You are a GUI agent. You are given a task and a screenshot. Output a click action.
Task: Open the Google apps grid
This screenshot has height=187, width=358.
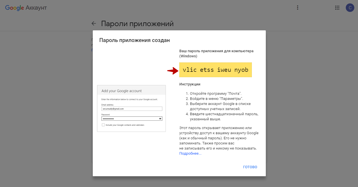337,8
